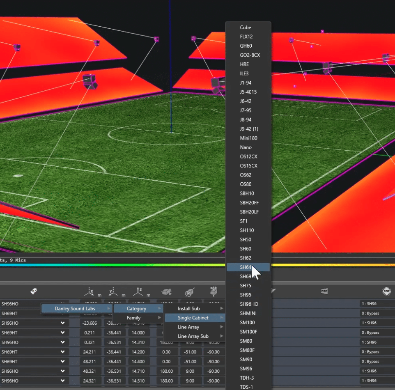The height and width of the screenshot is (390, 395).
Task: Open model dropdown for SH69HT row with X 0.211
Action: point(63,333)
